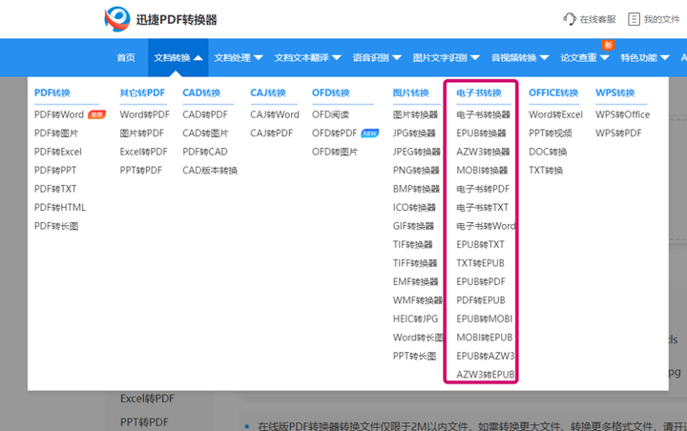
Task: Open BMP转换器 entry
Action: click(x=416, y=189)
